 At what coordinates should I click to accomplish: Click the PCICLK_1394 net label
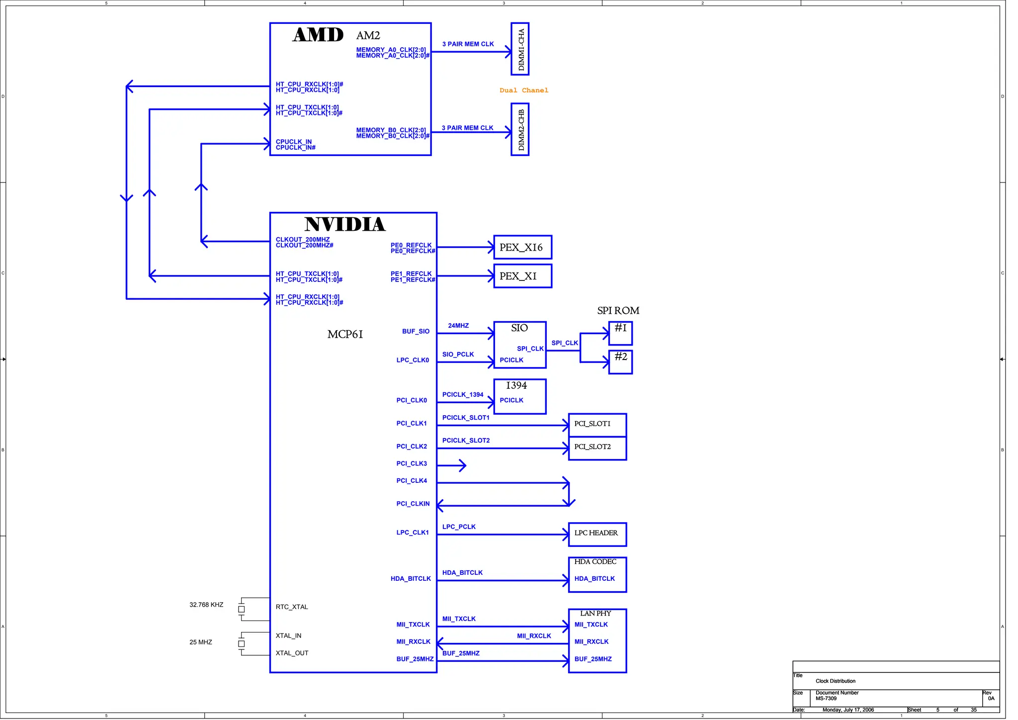point(463,395)
